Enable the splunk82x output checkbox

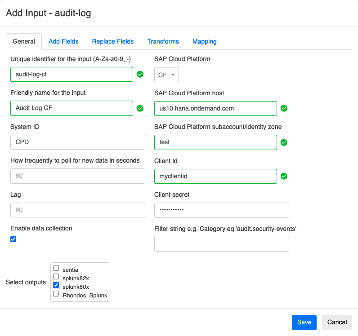click(x=56, y=277)
